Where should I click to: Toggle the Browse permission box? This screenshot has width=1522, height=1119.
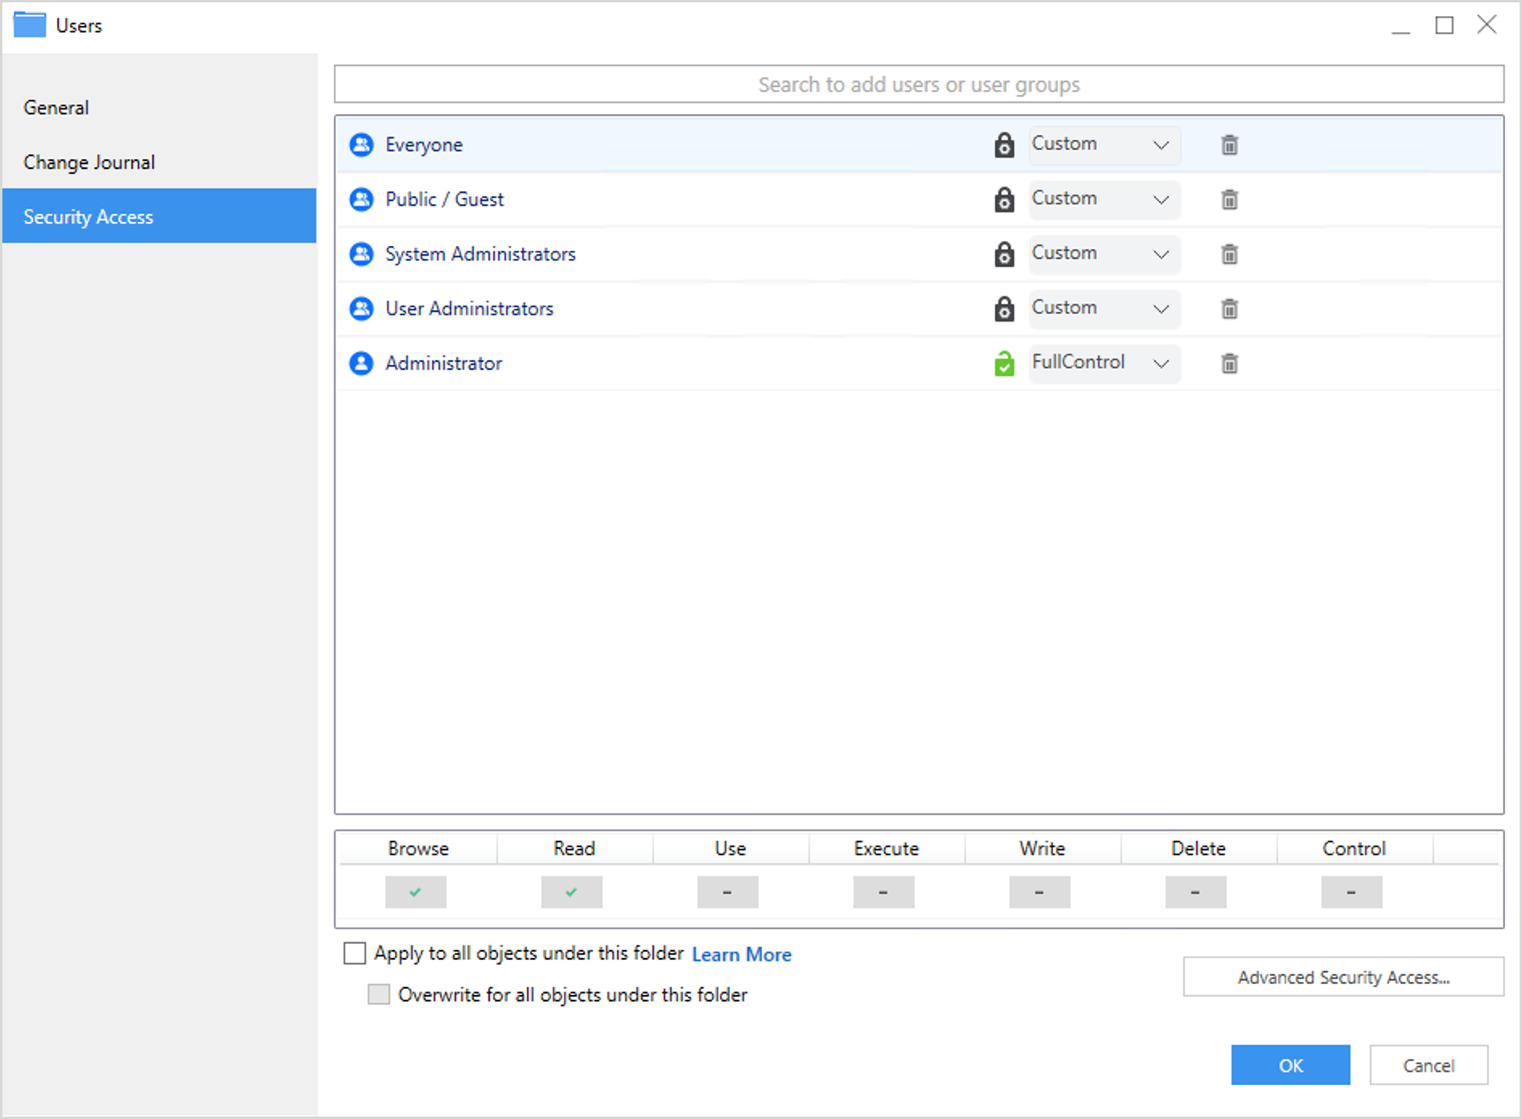tap(415, 892)
